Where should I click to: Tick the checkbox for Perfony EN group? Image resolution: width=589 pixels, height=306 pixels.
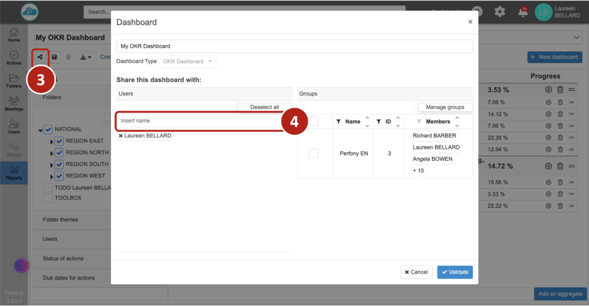[313, 153]
